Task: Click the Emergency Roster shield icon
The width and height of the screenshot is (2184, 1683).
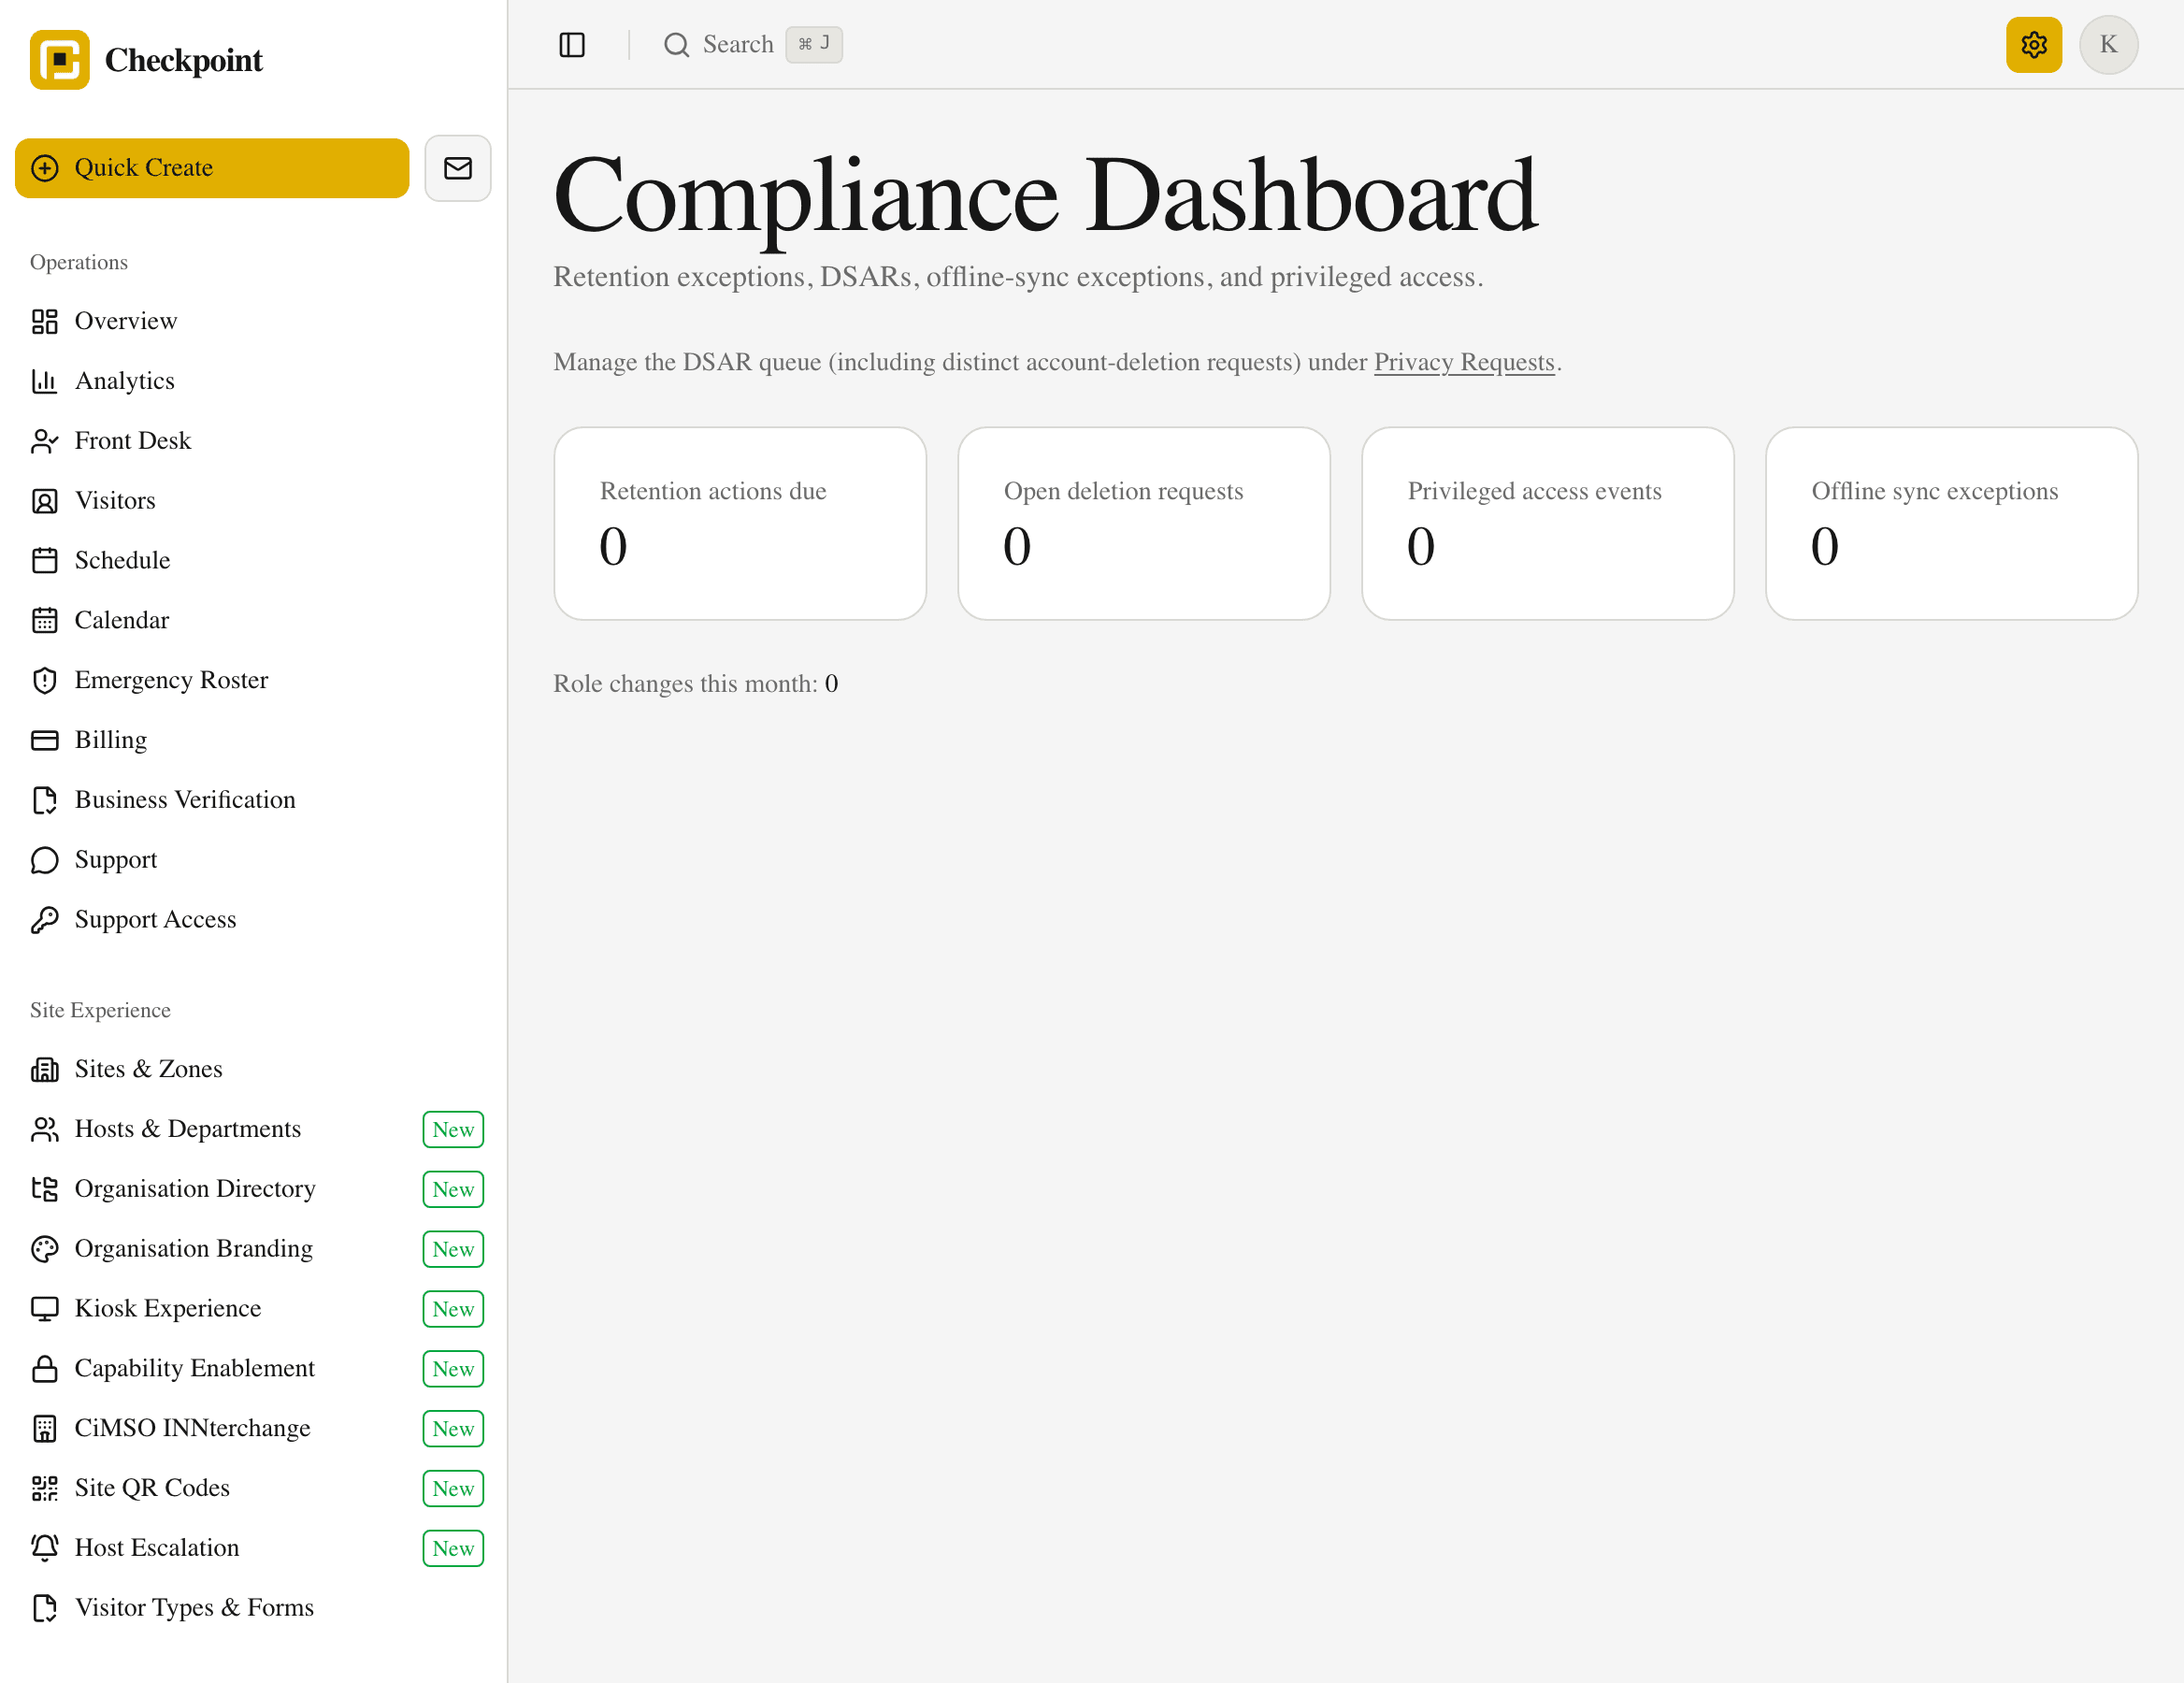Action: [45, 680]
